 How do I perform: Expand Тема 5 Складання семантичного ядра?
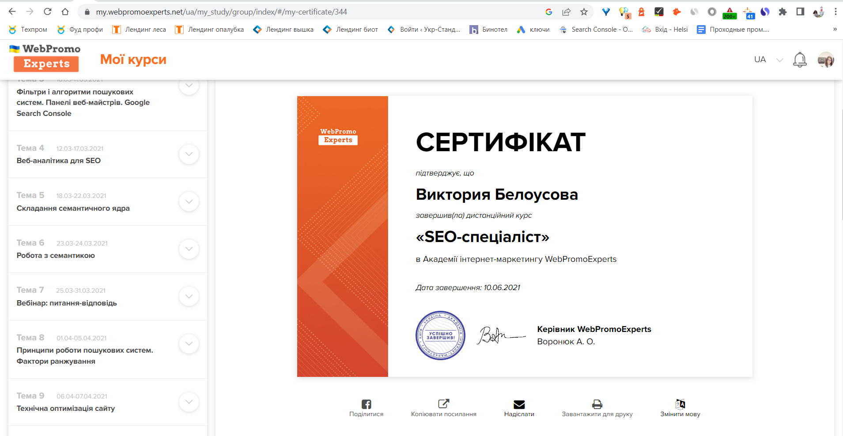(189, 201)
